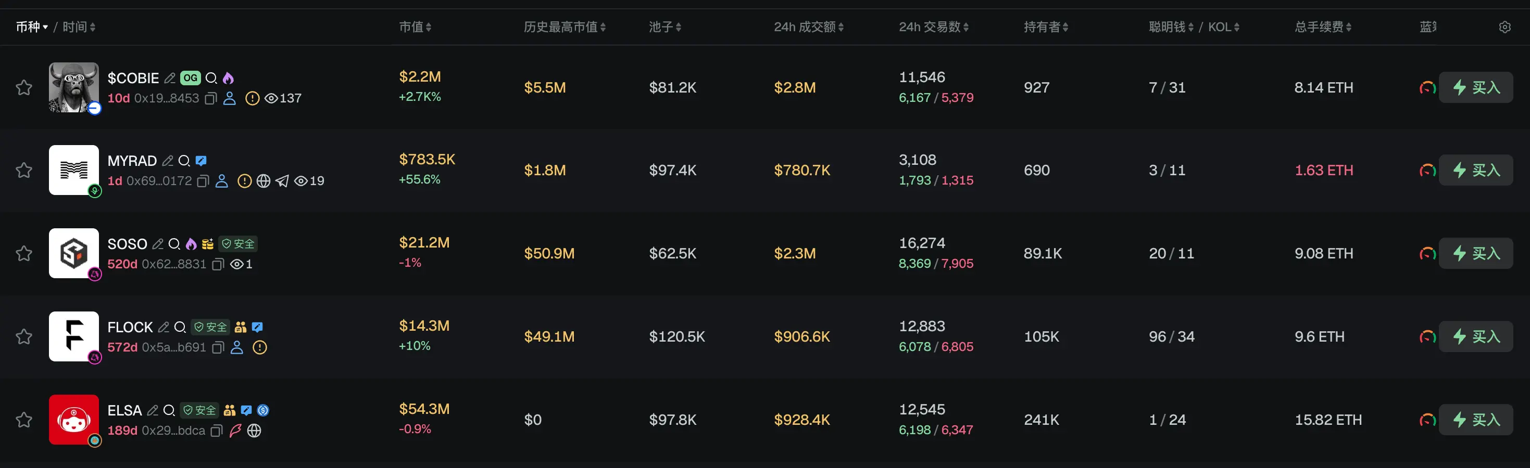This screenshot has height=468, width=1530.
Task: Open MYRAD developer profile person icon
Action: [x=221, y=181]
